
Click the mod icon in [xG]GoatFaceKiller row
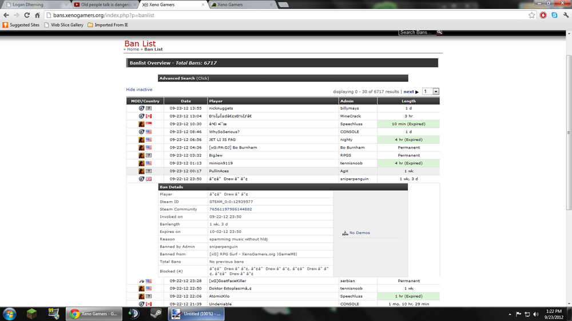click(x=141, y=281)
